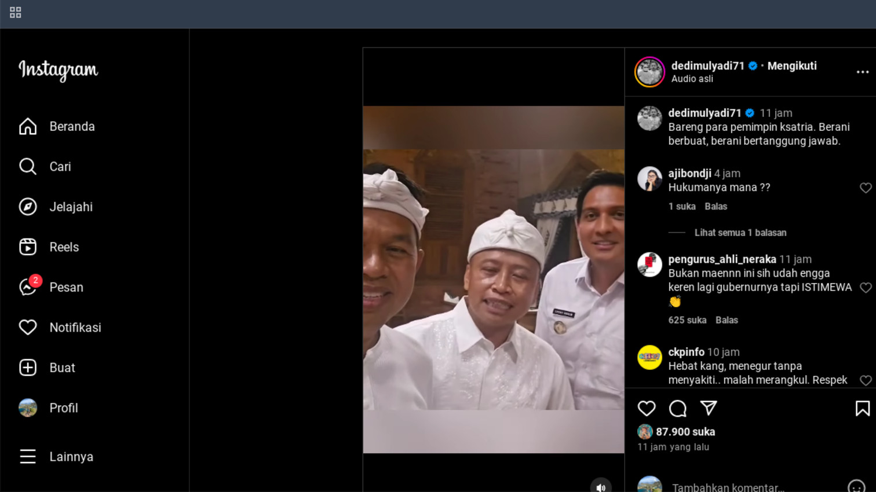Open Jelajahi explore page

[56, 207]
